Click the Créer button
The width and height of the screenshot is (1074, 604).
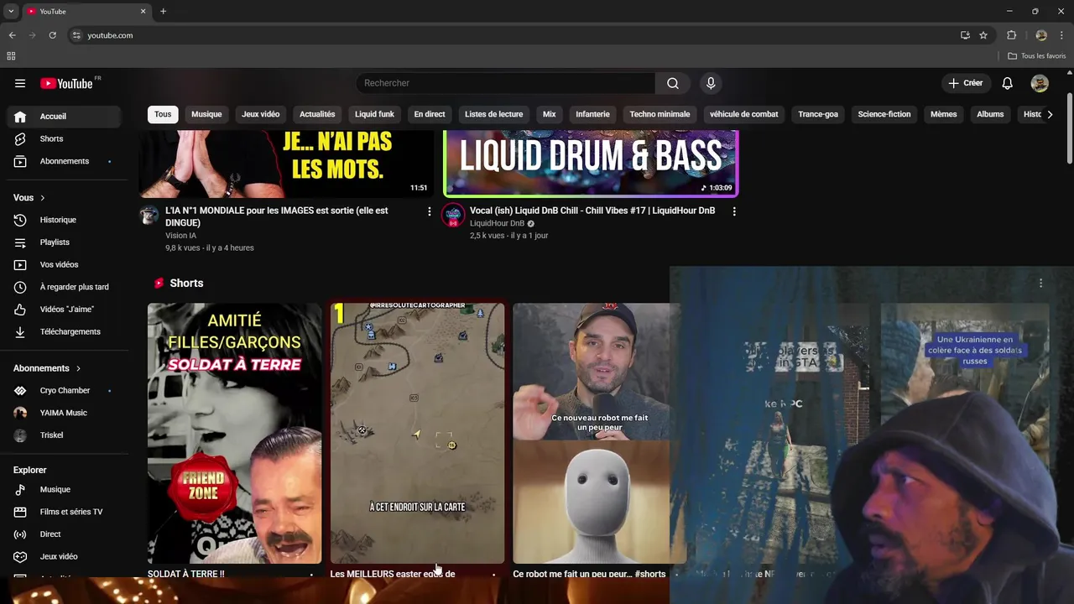[x=965, y=83]
